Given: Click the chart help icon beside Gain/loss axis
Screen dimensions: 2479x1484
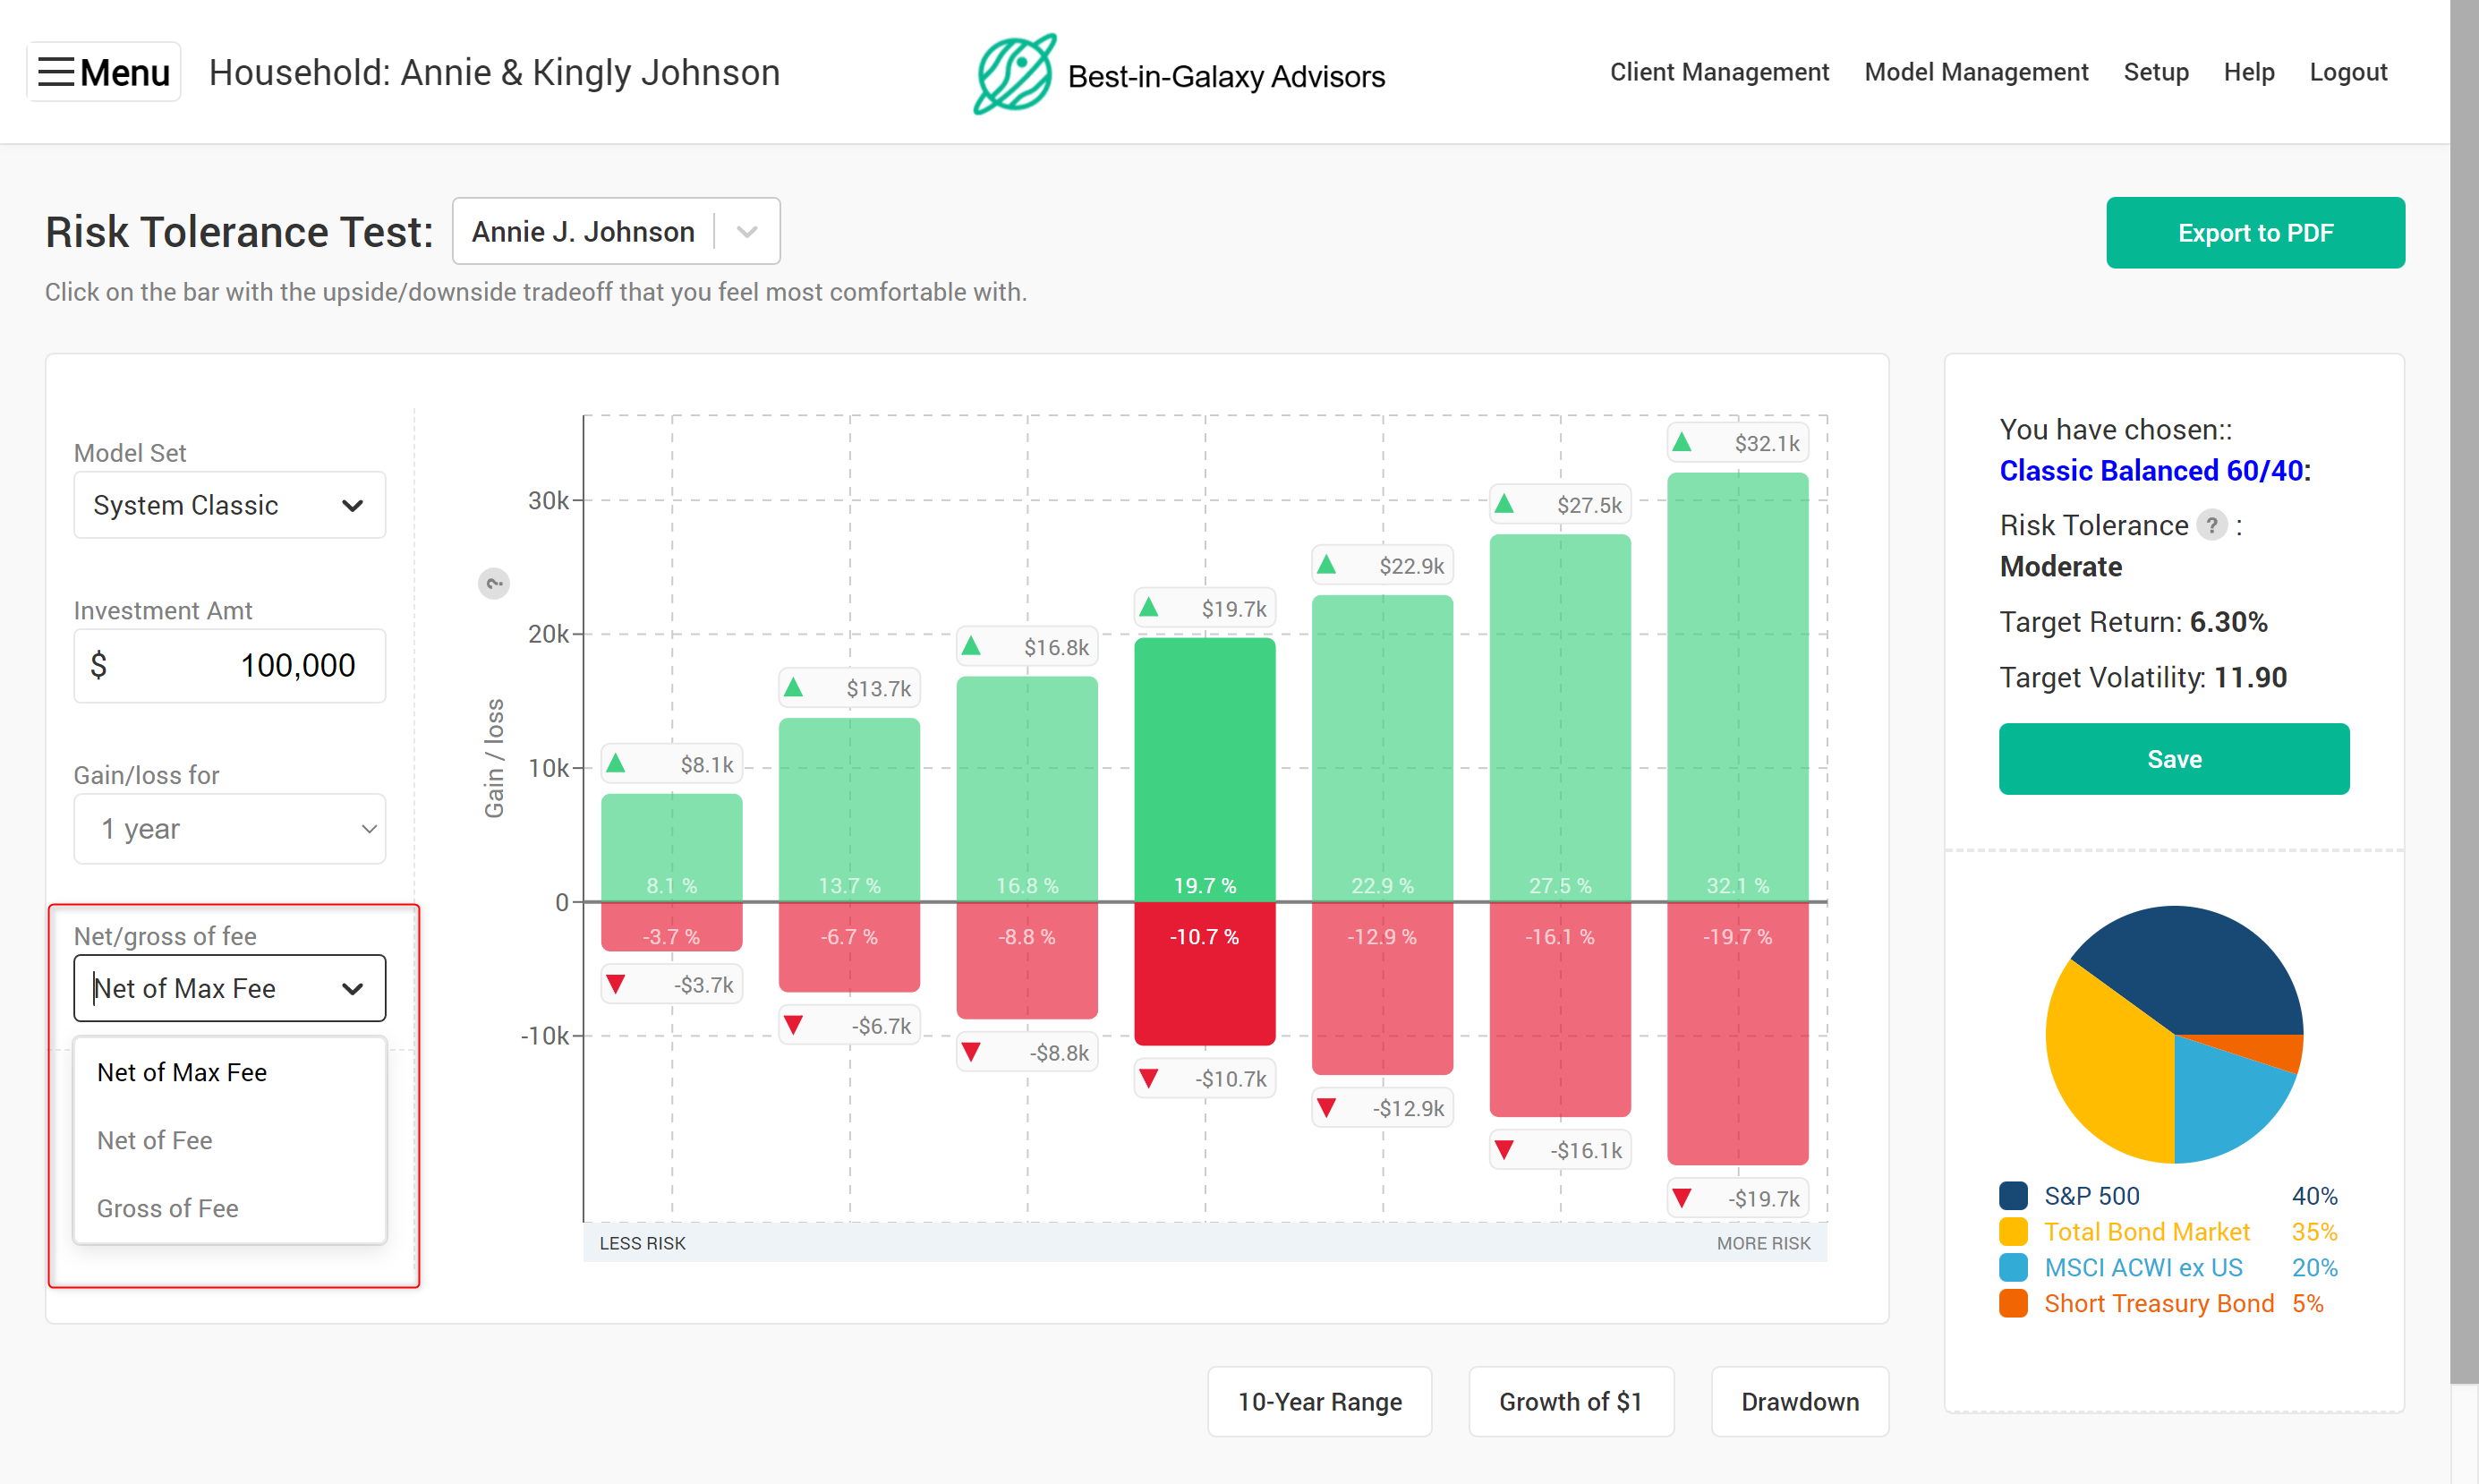Looking at the screenshot, I should [x=494, y=583].
